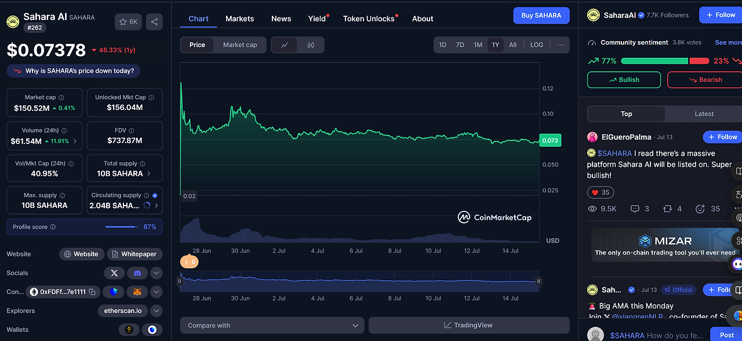Click the blue shield icon in contracts row
742x341 pixels.
pyautogui.click(x=114, y=292)
